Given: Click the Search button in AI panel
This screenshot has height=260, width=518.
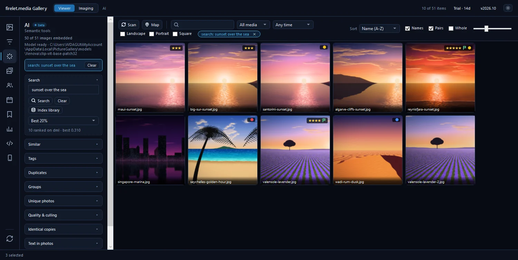Looking at the screenshot, I should point(40,101).
